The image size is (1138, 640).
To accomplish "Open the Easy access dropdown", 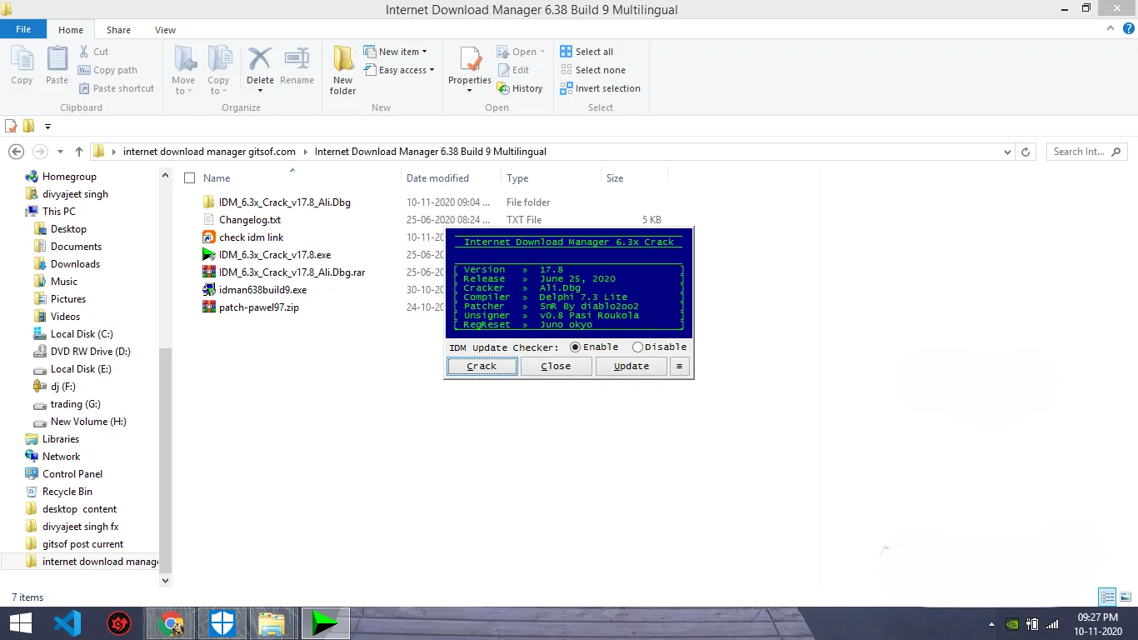I will coord(399,70).
